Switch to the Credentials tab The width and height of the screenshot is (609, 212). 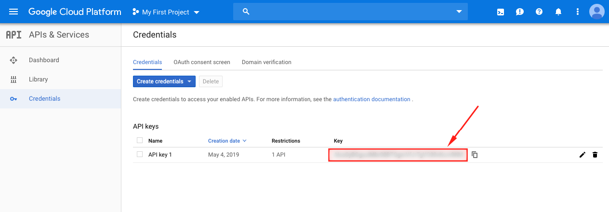point(147,62)
